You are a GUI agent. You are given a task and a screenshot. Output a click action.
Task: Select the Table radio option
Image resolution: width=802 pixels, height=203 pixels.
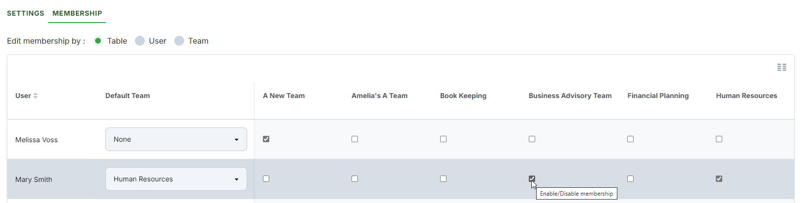tap(98, 41)
